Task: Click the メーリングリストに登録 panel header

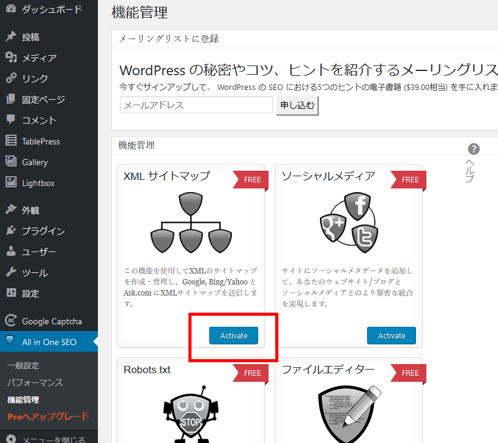Action: 169,39
